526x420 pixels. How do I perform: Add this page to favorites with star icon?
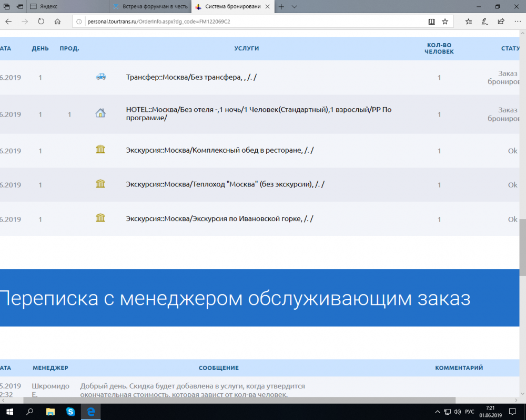(445, 22)
